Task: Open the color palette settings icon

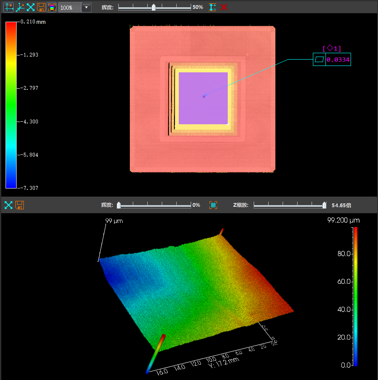Action: [52, 7]
